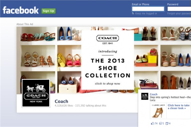Click the thumbs-up like icon

tap(152, 124)
